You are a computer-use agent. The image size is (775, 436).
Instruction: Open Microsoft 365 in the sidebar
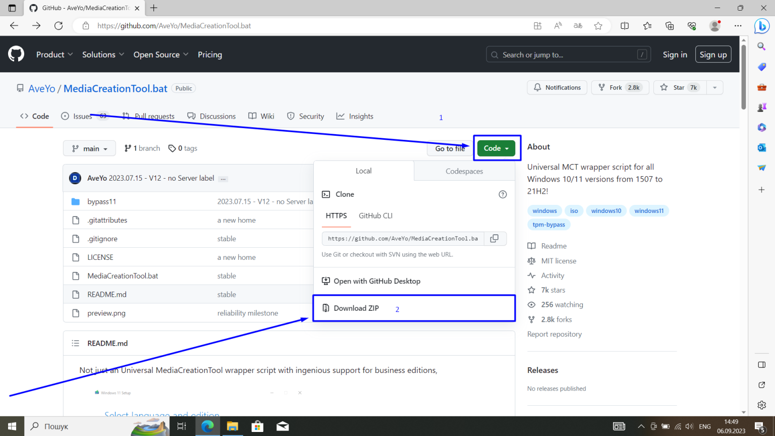(x=762, y=127)
